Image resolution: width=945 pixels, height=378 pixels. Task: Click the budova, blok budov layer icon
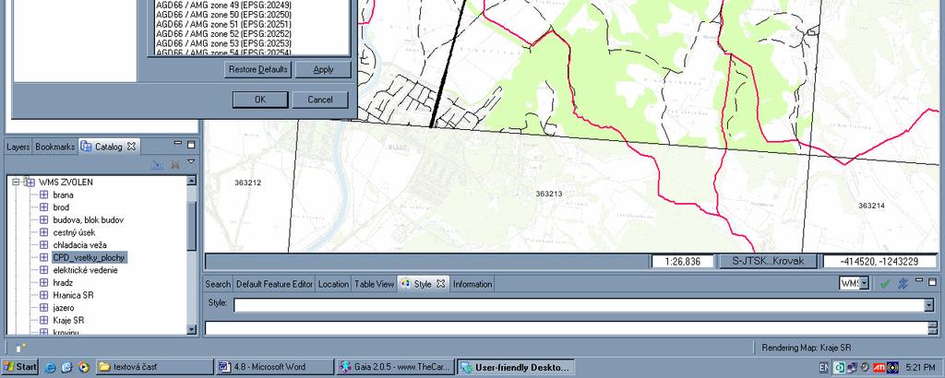pyautogui.click(x=43, y=219)
